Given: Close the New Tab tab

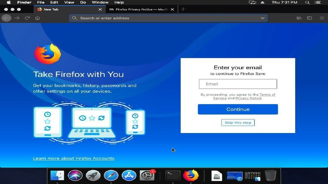Looking at the screenshot, I should click(100, 9).
